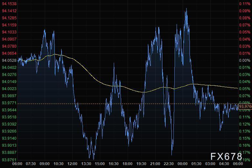Viewport: 252px width, 168px height.
Task: Click the 01:30 time label
Action: (x=196, y=164)
